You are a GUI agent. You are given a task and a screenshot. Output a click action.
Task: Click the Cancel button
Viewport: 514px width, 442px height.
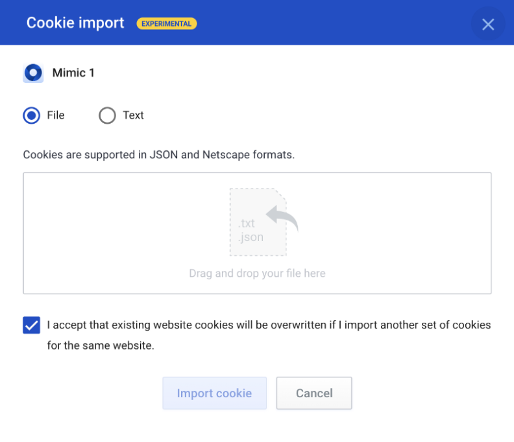tap(314, 393)
